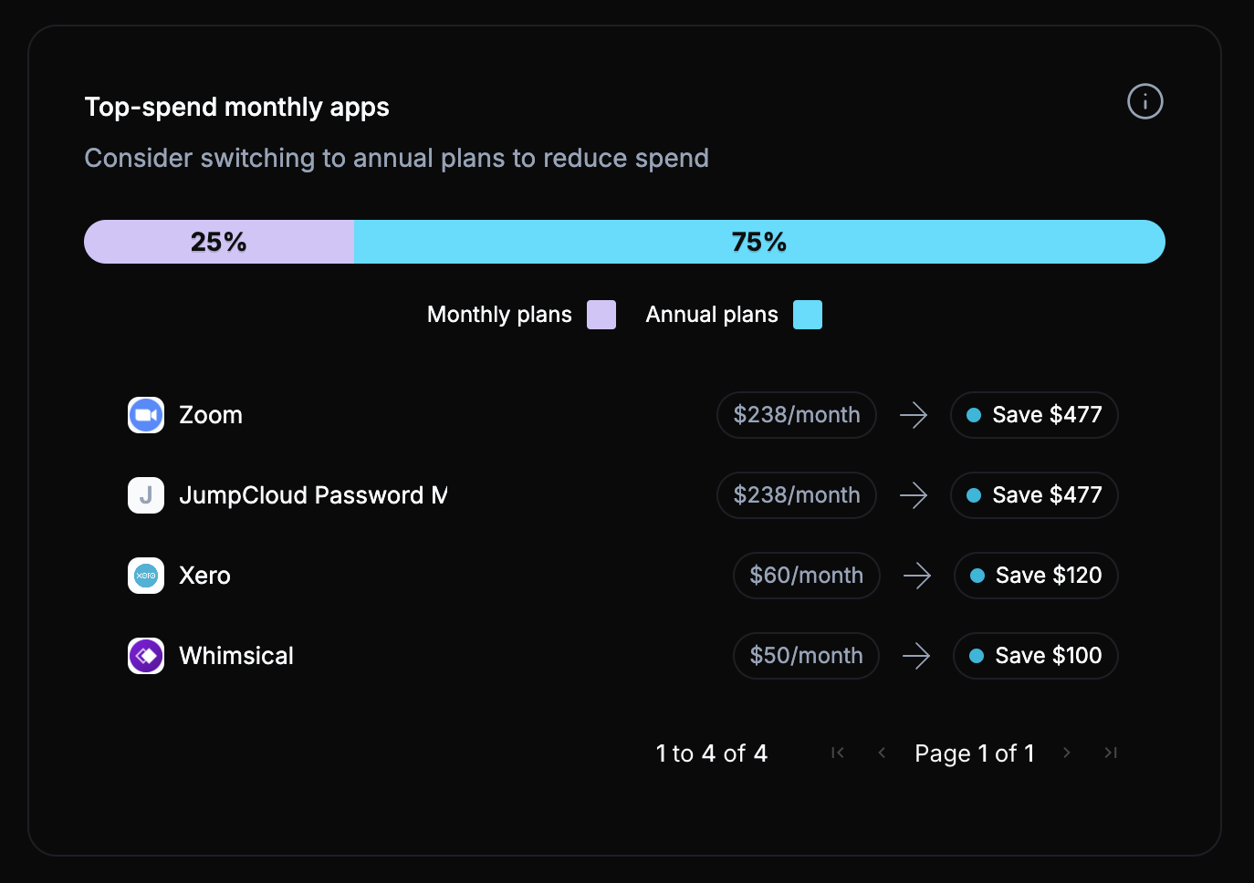
Task: Click the Xero app icon
Action: 146,576
